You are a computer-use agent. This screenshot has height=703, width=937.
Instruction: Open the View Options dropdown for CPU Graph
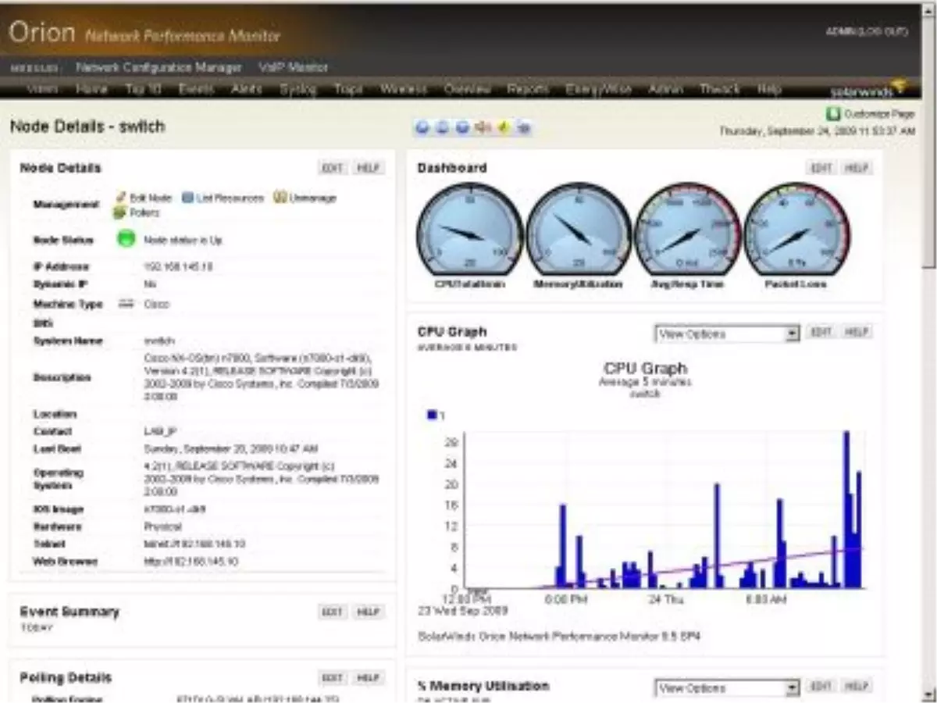[x=792, y=334]
